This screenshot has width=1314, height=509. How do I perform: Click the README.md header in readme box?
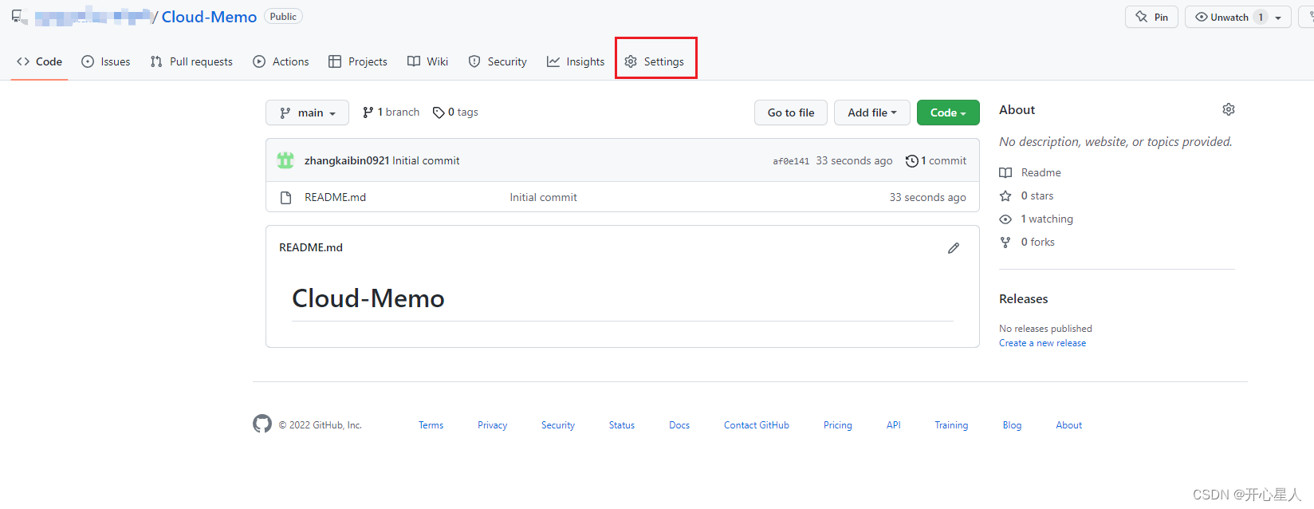coord(311,247)
